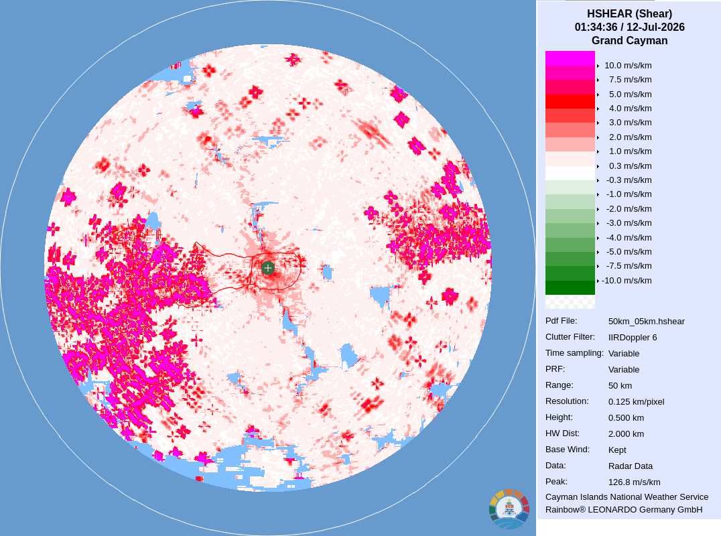Click the Range 50 km value
Screen dimensions: 721x536
[620, 386]
